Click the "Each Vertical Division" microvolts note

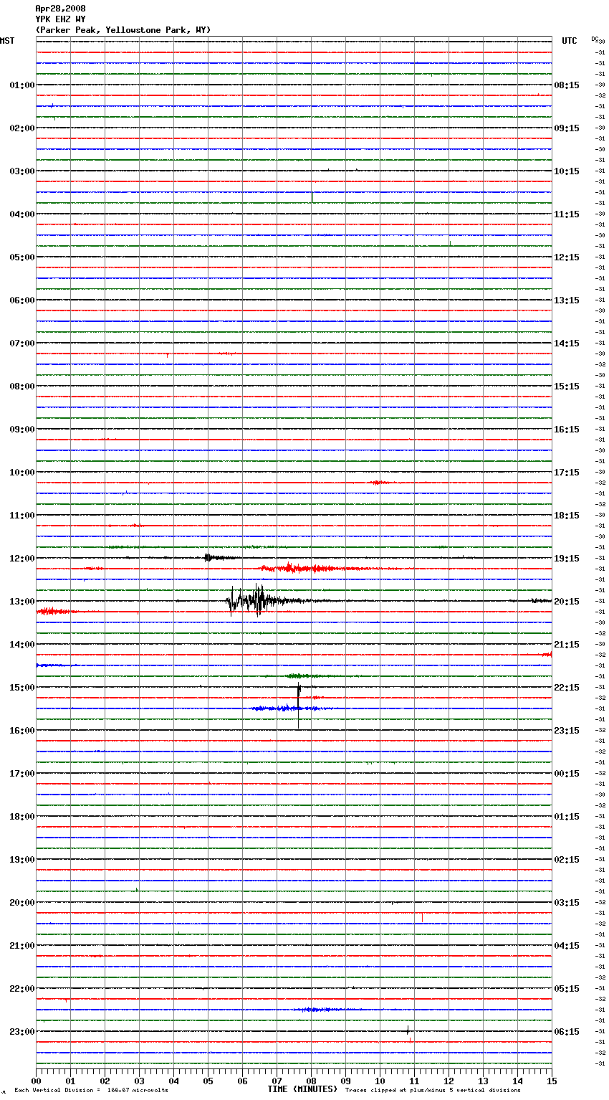coord(91,1091)
